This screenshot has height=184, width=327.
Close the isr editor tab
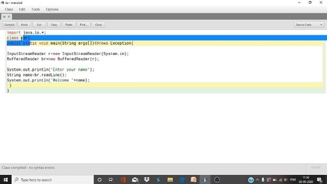[9, 17]
